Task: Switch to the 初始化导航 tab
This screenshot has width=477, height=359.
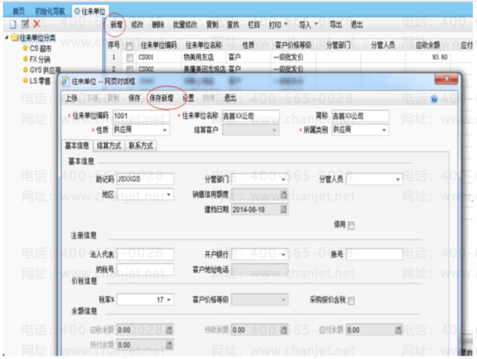Action: click(x=51, y=11)
